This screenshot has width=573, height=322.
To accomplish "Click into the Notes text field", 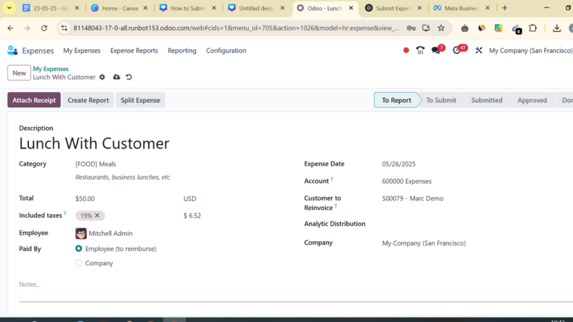I will pyautogui.click(x=292, y=285).
